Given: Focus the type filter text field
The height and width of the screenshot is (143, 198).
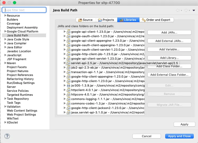Looking at the screenshot, I should tap(25, 10).
